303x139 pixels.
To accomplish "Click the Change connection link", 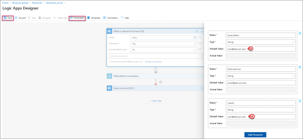I will coord(153,61).
